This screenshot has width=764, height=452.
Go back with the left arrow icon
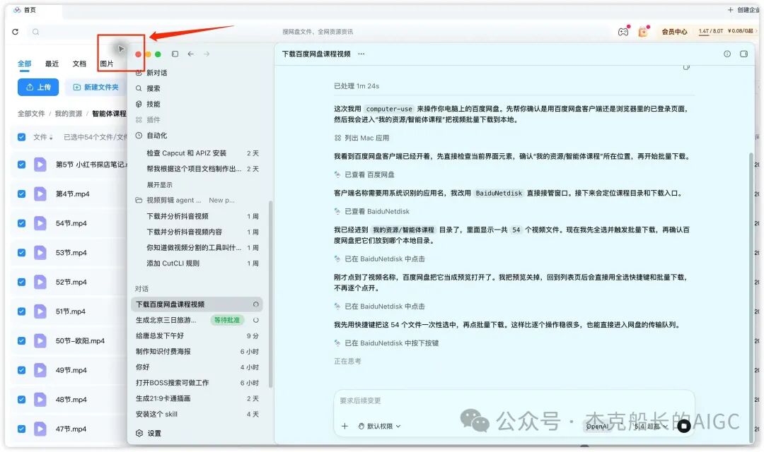190,54
